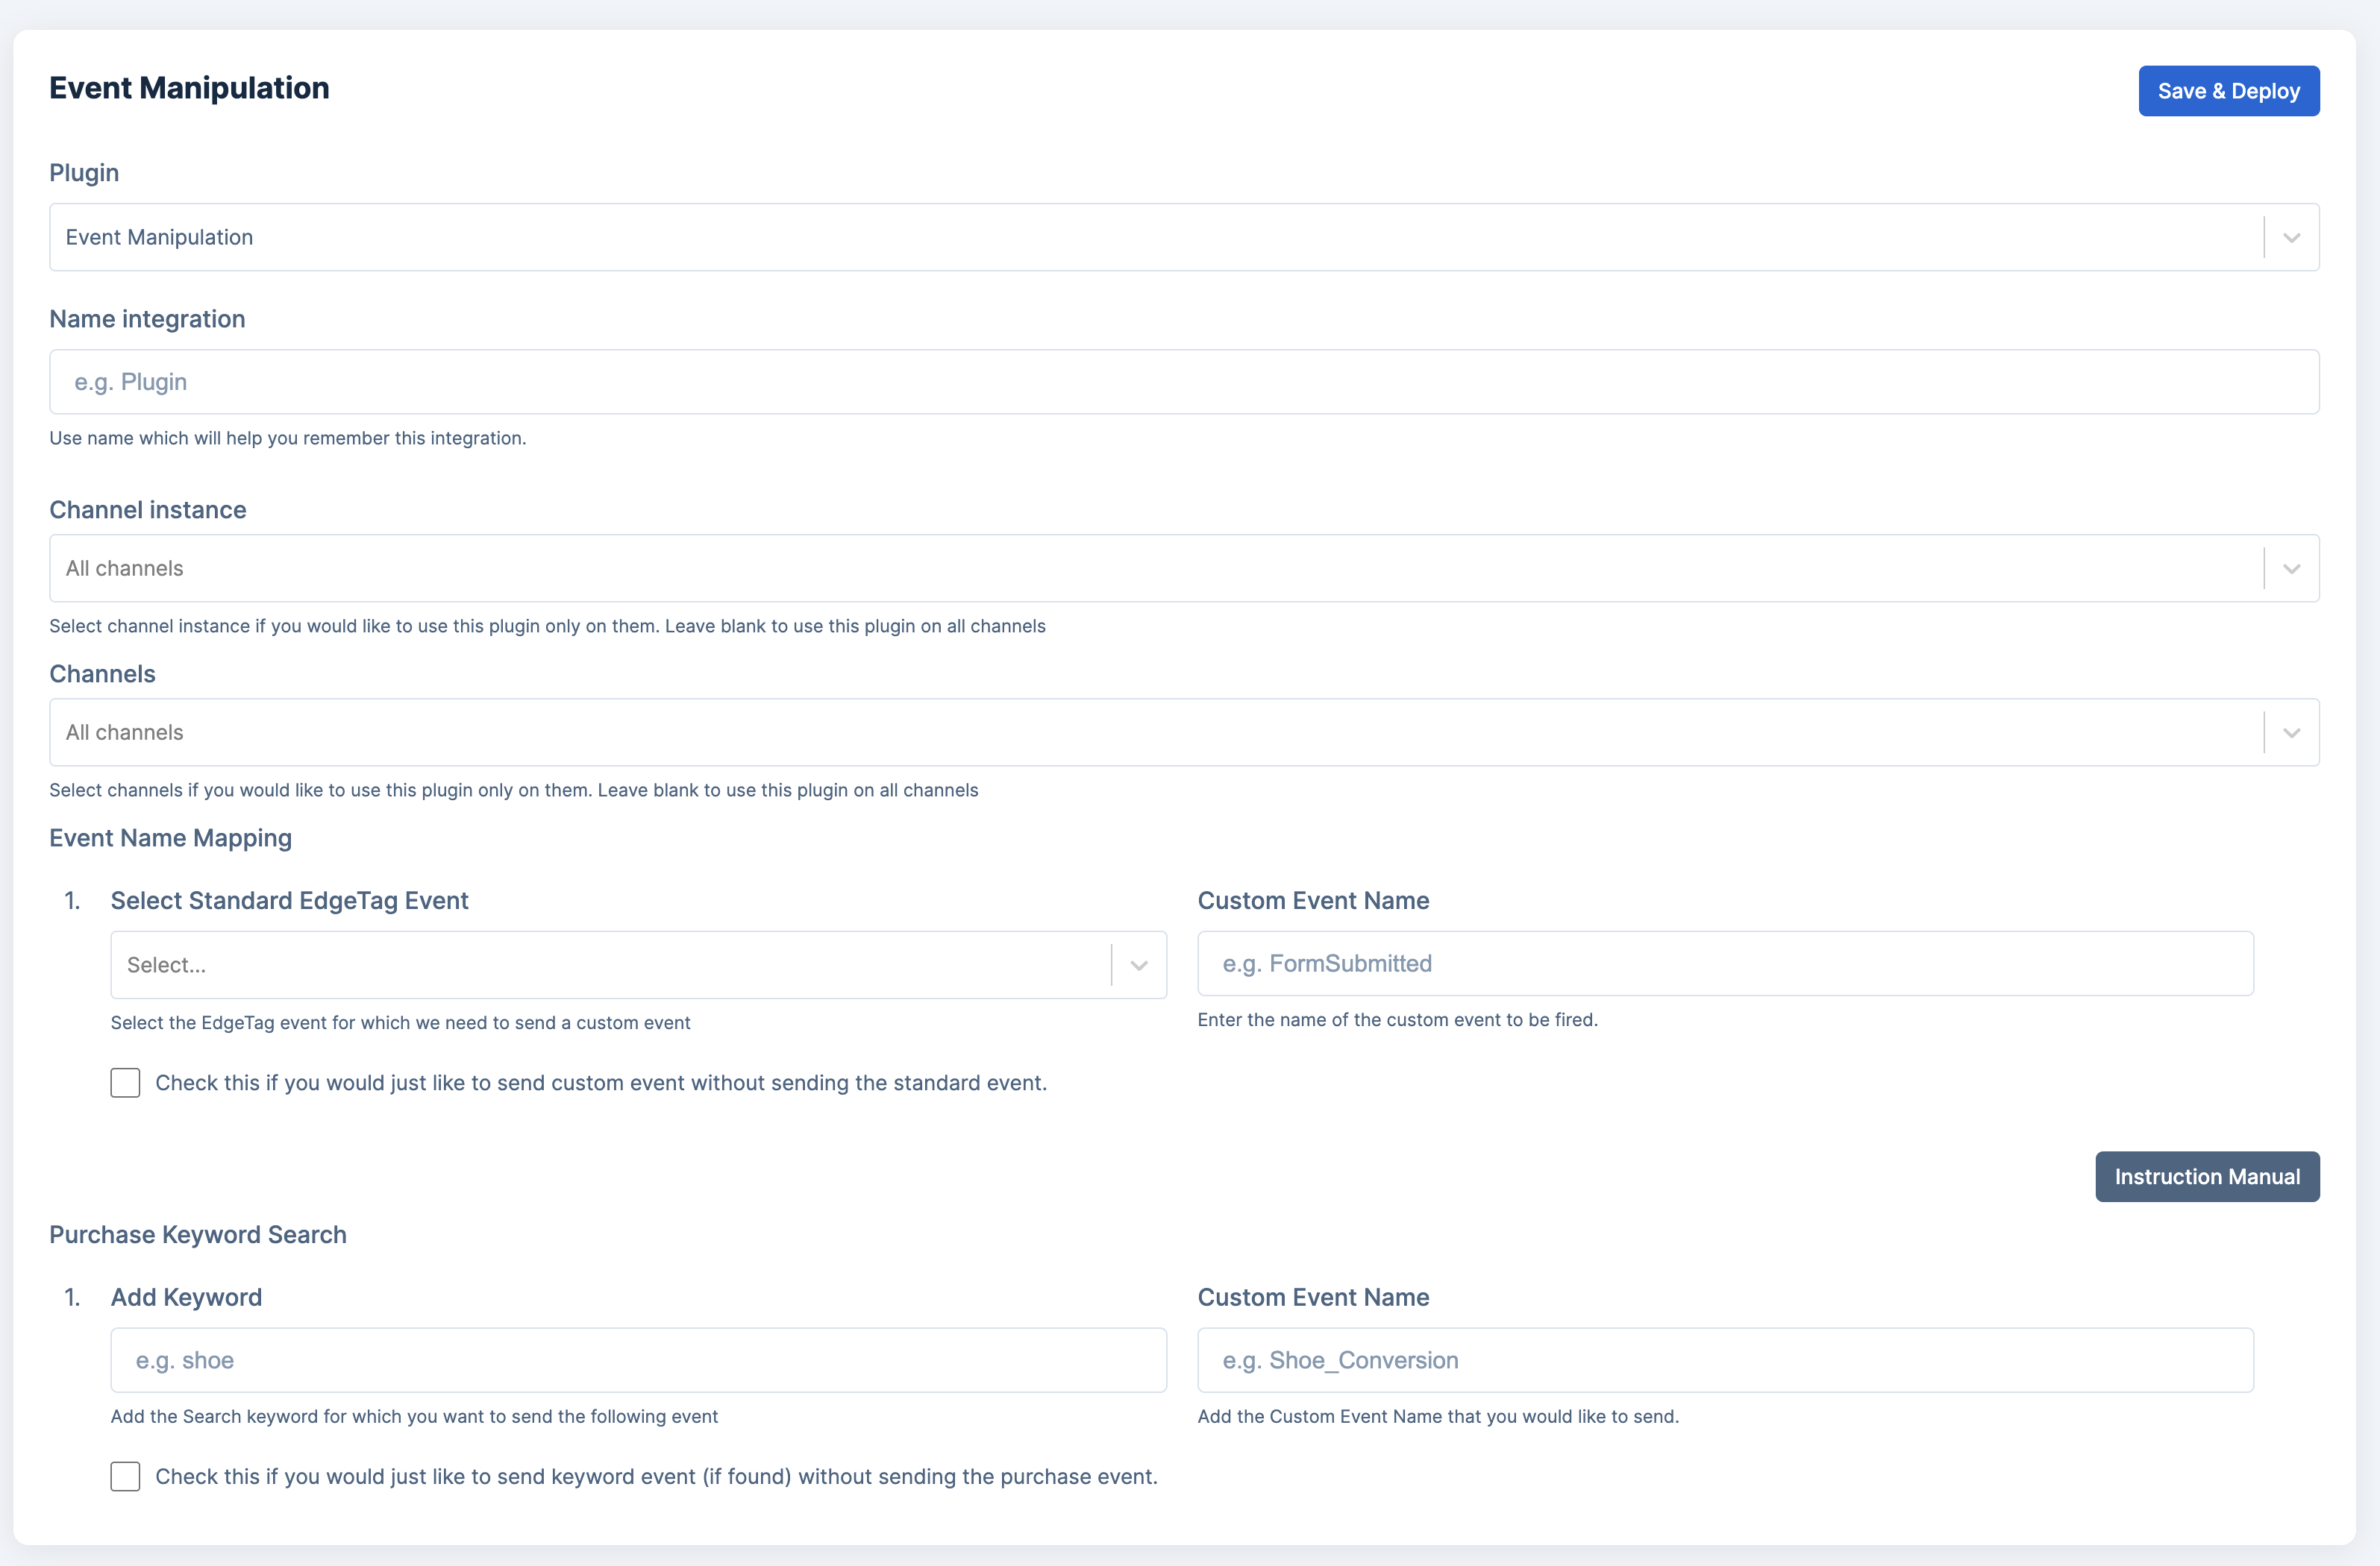Click chevron arrow of Channels dropdown
The width and height of the screenshot is (2380, 1566).
click(2291, 732)
